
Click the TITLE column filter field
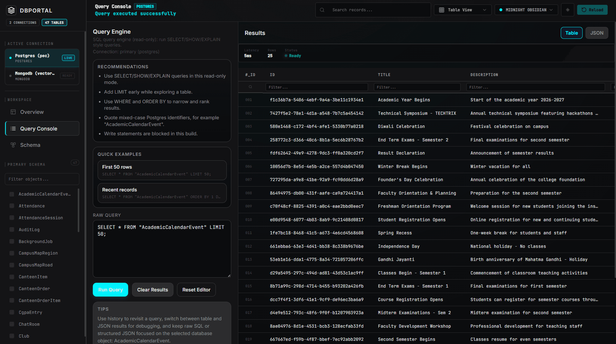417,87
